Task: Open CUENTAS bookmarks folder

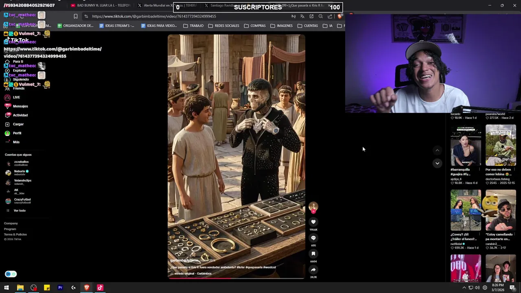Action: (308, 26)
